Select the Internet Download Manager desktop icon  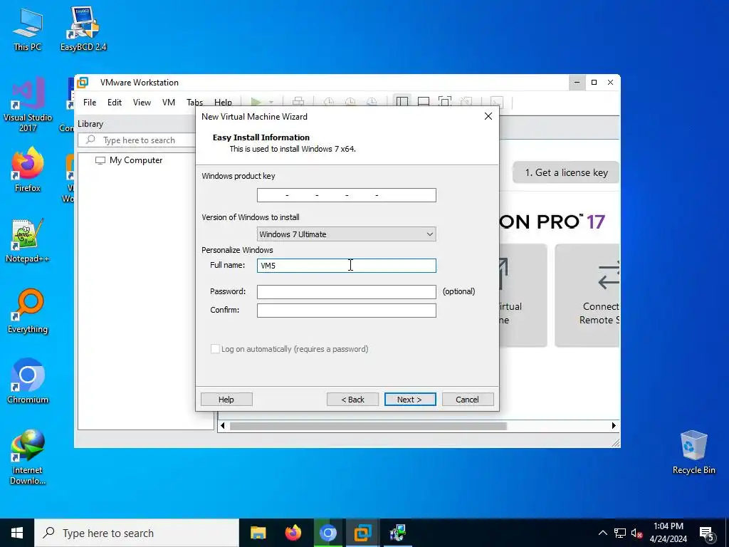coord(28,457)
